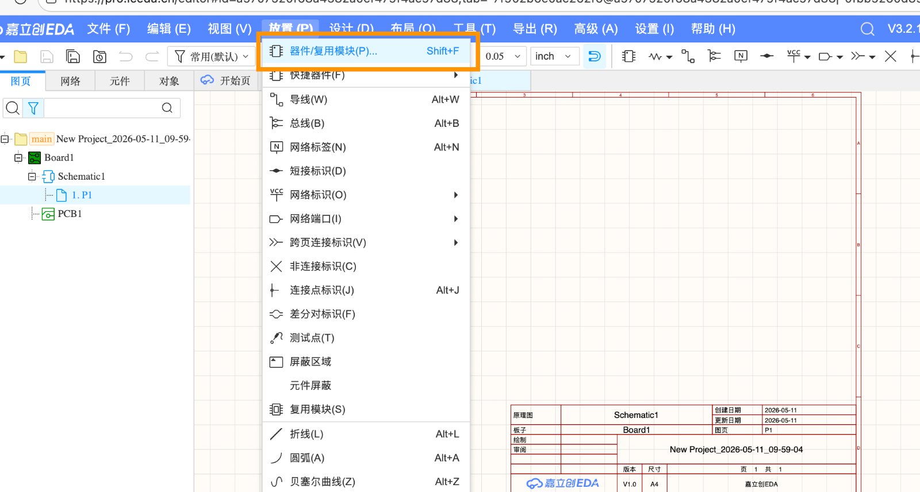Open the 导出 (R) menu

(535, 29)
